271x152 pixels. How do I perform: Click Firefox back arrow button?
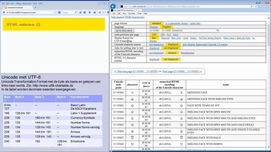pos(4,12)
